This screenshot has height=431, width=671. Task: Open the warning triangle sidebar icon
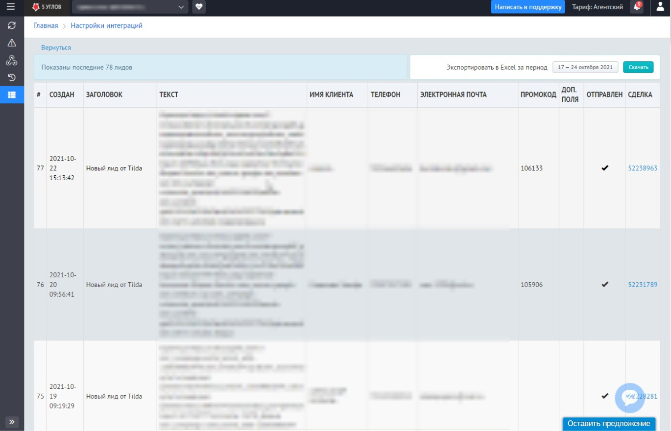(12, 43)
